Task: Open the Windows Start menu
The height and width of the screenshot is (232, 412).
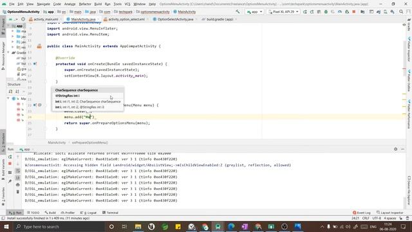Action: point(6,226)
